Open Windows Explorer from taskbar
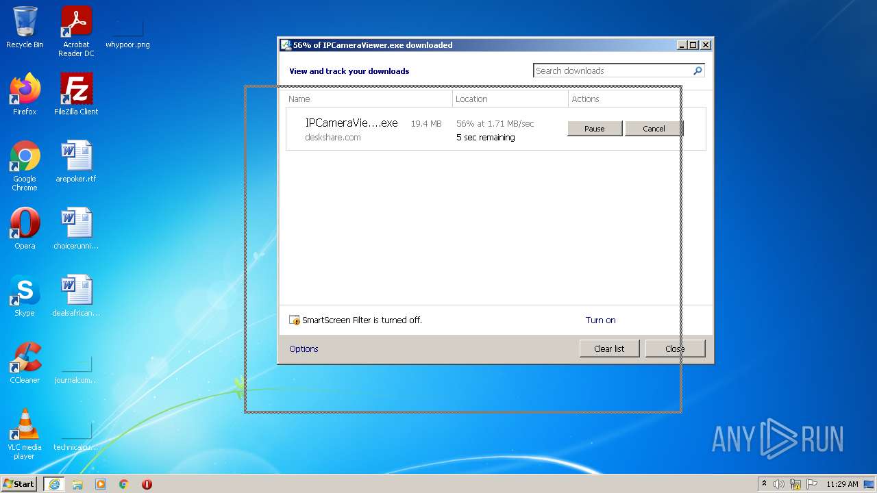This screenshot has width=877, height=493. [x=77, y=484]
